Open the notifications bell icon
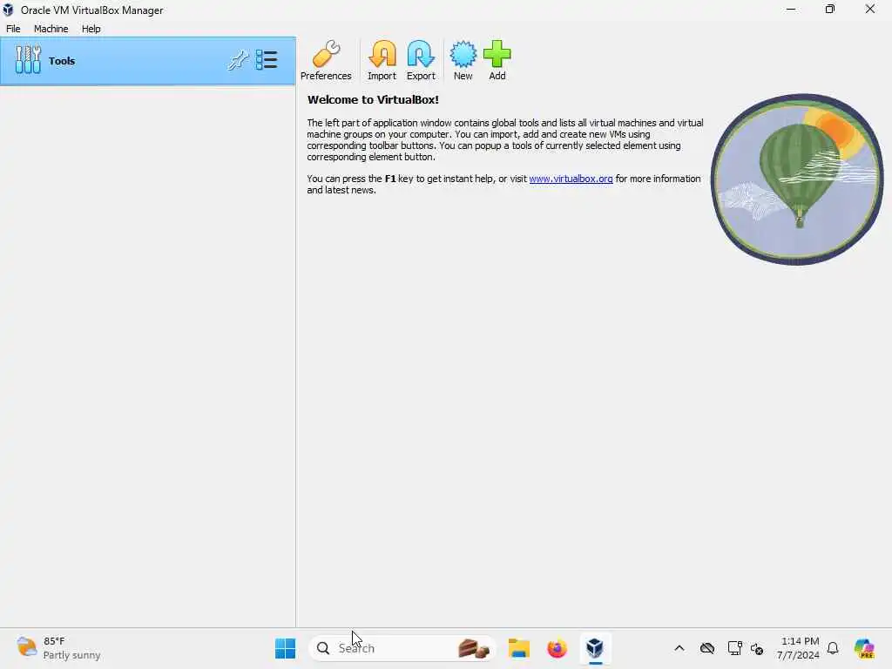Screen dimensions: 892x669 (x=833, y=648)
